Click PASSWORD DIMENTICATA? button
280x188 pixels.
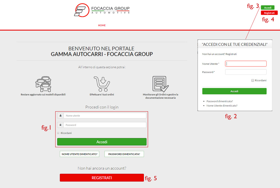tap(124, 154)
